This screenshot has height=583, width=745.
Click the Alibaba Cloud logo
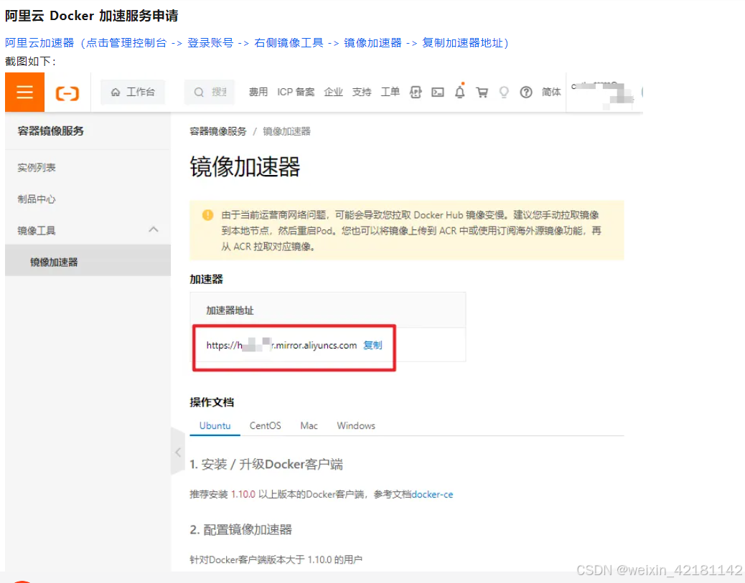[x=67, y=93]
